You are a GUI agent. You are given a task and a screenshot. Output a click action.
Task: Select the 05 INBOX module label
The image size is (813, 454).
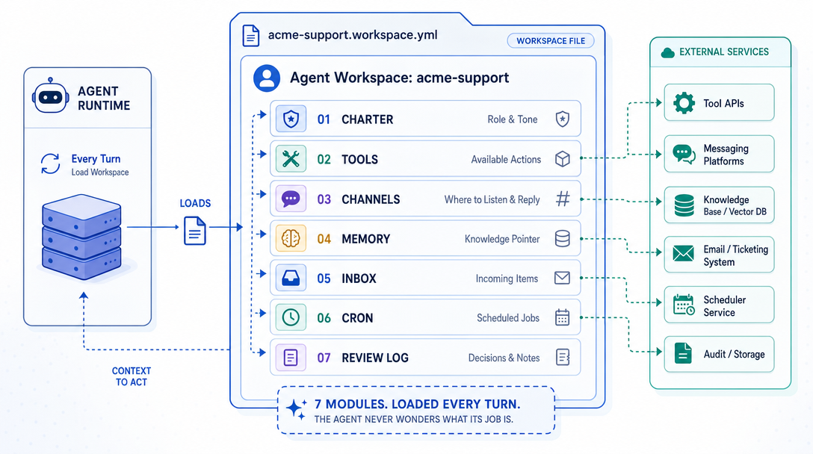click(x=347, y=279)
